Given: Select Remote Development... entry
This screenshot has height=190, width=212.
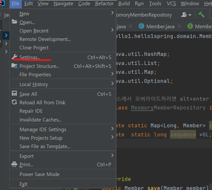Looking at the screenshot, I should pos(63,39).
